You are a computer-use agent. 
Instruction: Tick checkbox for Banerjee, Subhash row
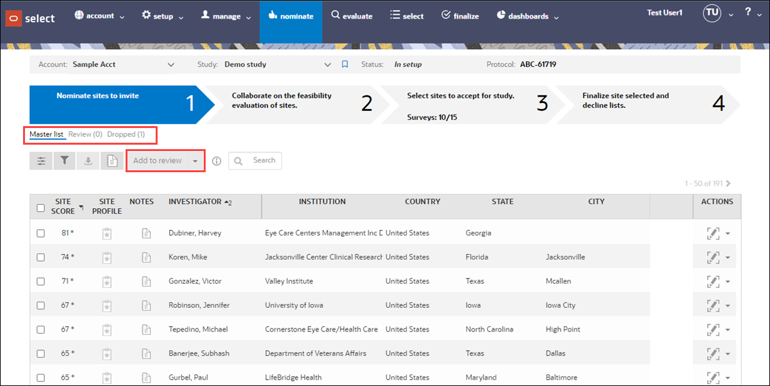point(41,353)
